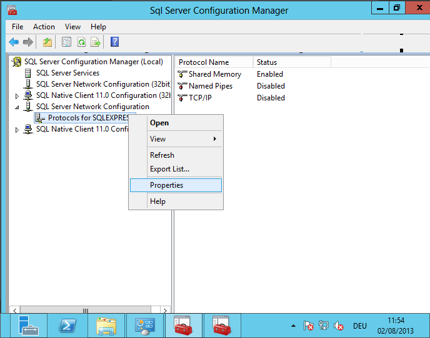Open the Action menu in menu bar
The width and height of the screenshot is (430, 338).
[44, 27]
